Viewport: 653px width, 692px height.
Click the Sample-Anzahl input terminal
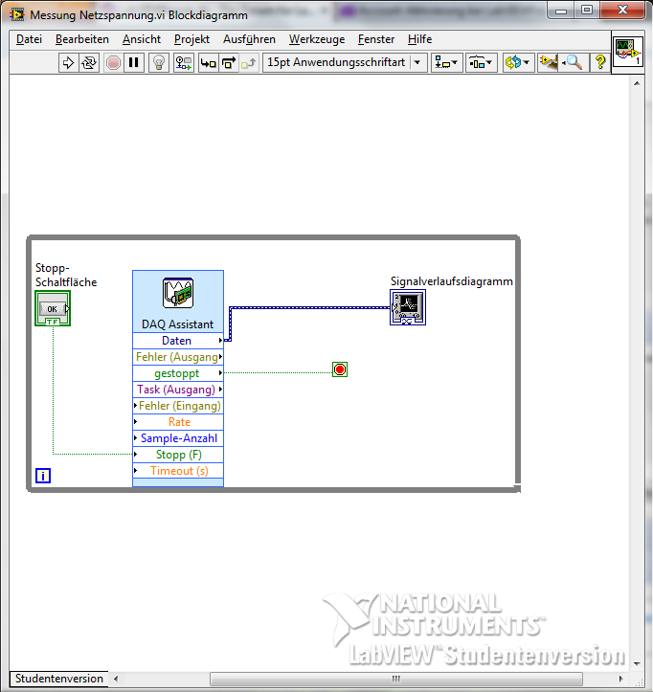(x=178, y=438)
